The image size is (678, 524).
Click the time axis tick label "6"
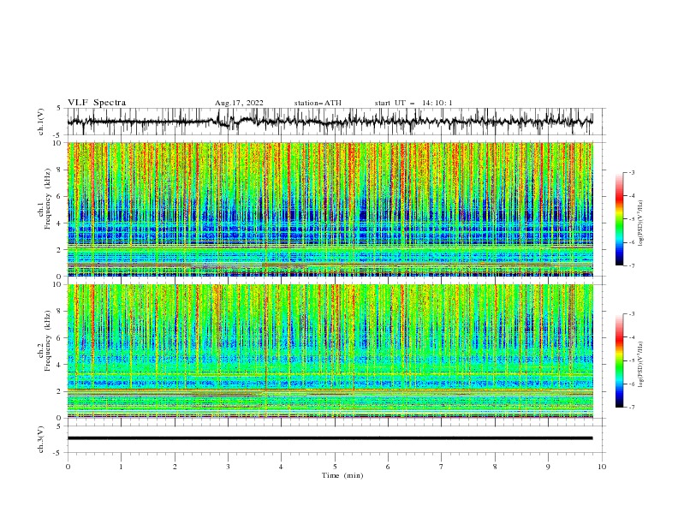(x=388, y=467)
